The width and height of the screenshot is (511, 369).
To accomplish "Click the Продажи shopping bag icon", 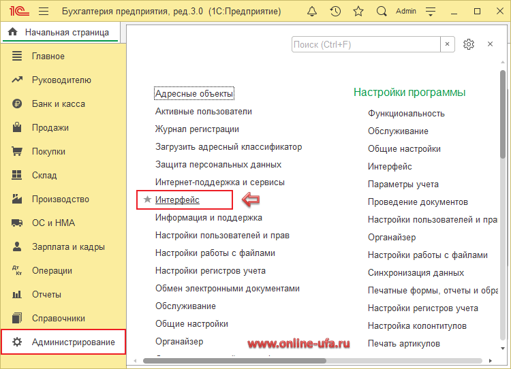I will (17, 127).
